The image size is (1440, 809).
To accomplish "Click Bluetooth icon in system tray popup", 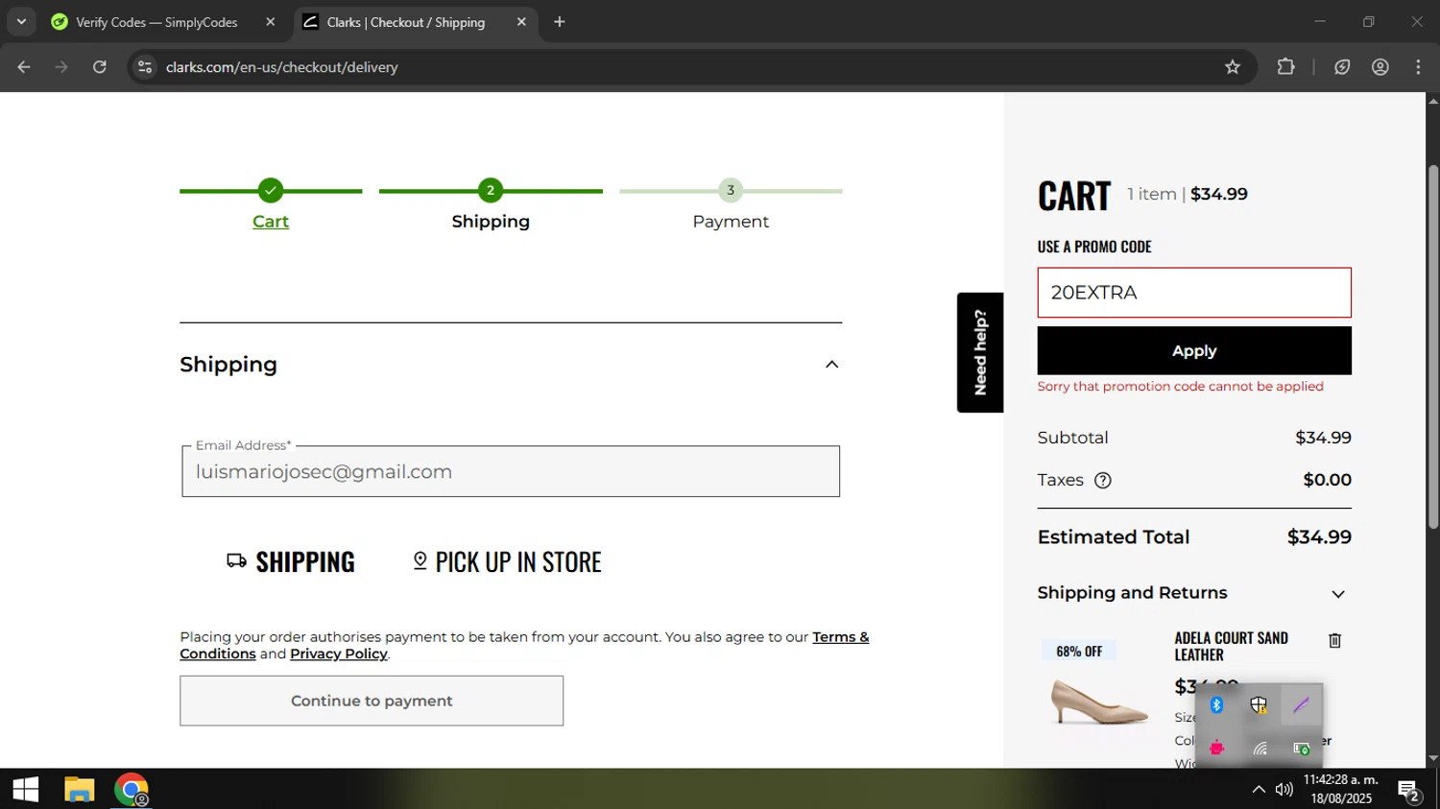I will [1216, 705].
